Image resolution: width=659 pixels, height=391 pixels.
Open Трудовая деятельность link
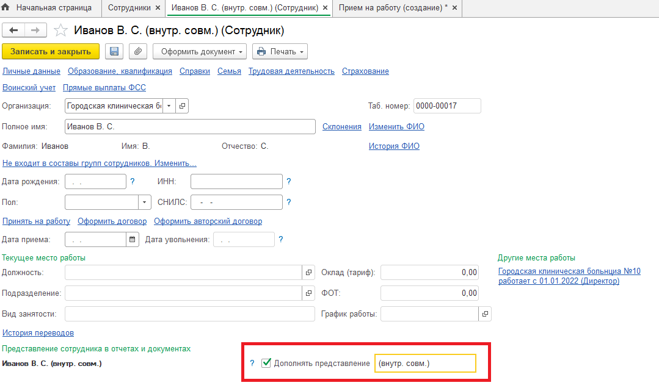pos(291,71)
